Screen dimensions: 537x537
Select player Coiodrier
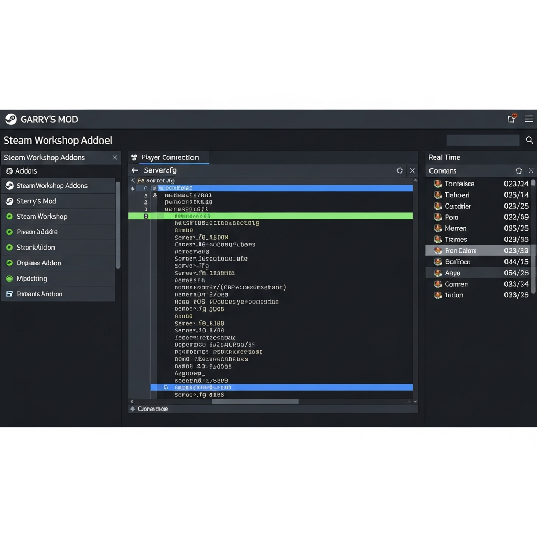click(478, 206)
